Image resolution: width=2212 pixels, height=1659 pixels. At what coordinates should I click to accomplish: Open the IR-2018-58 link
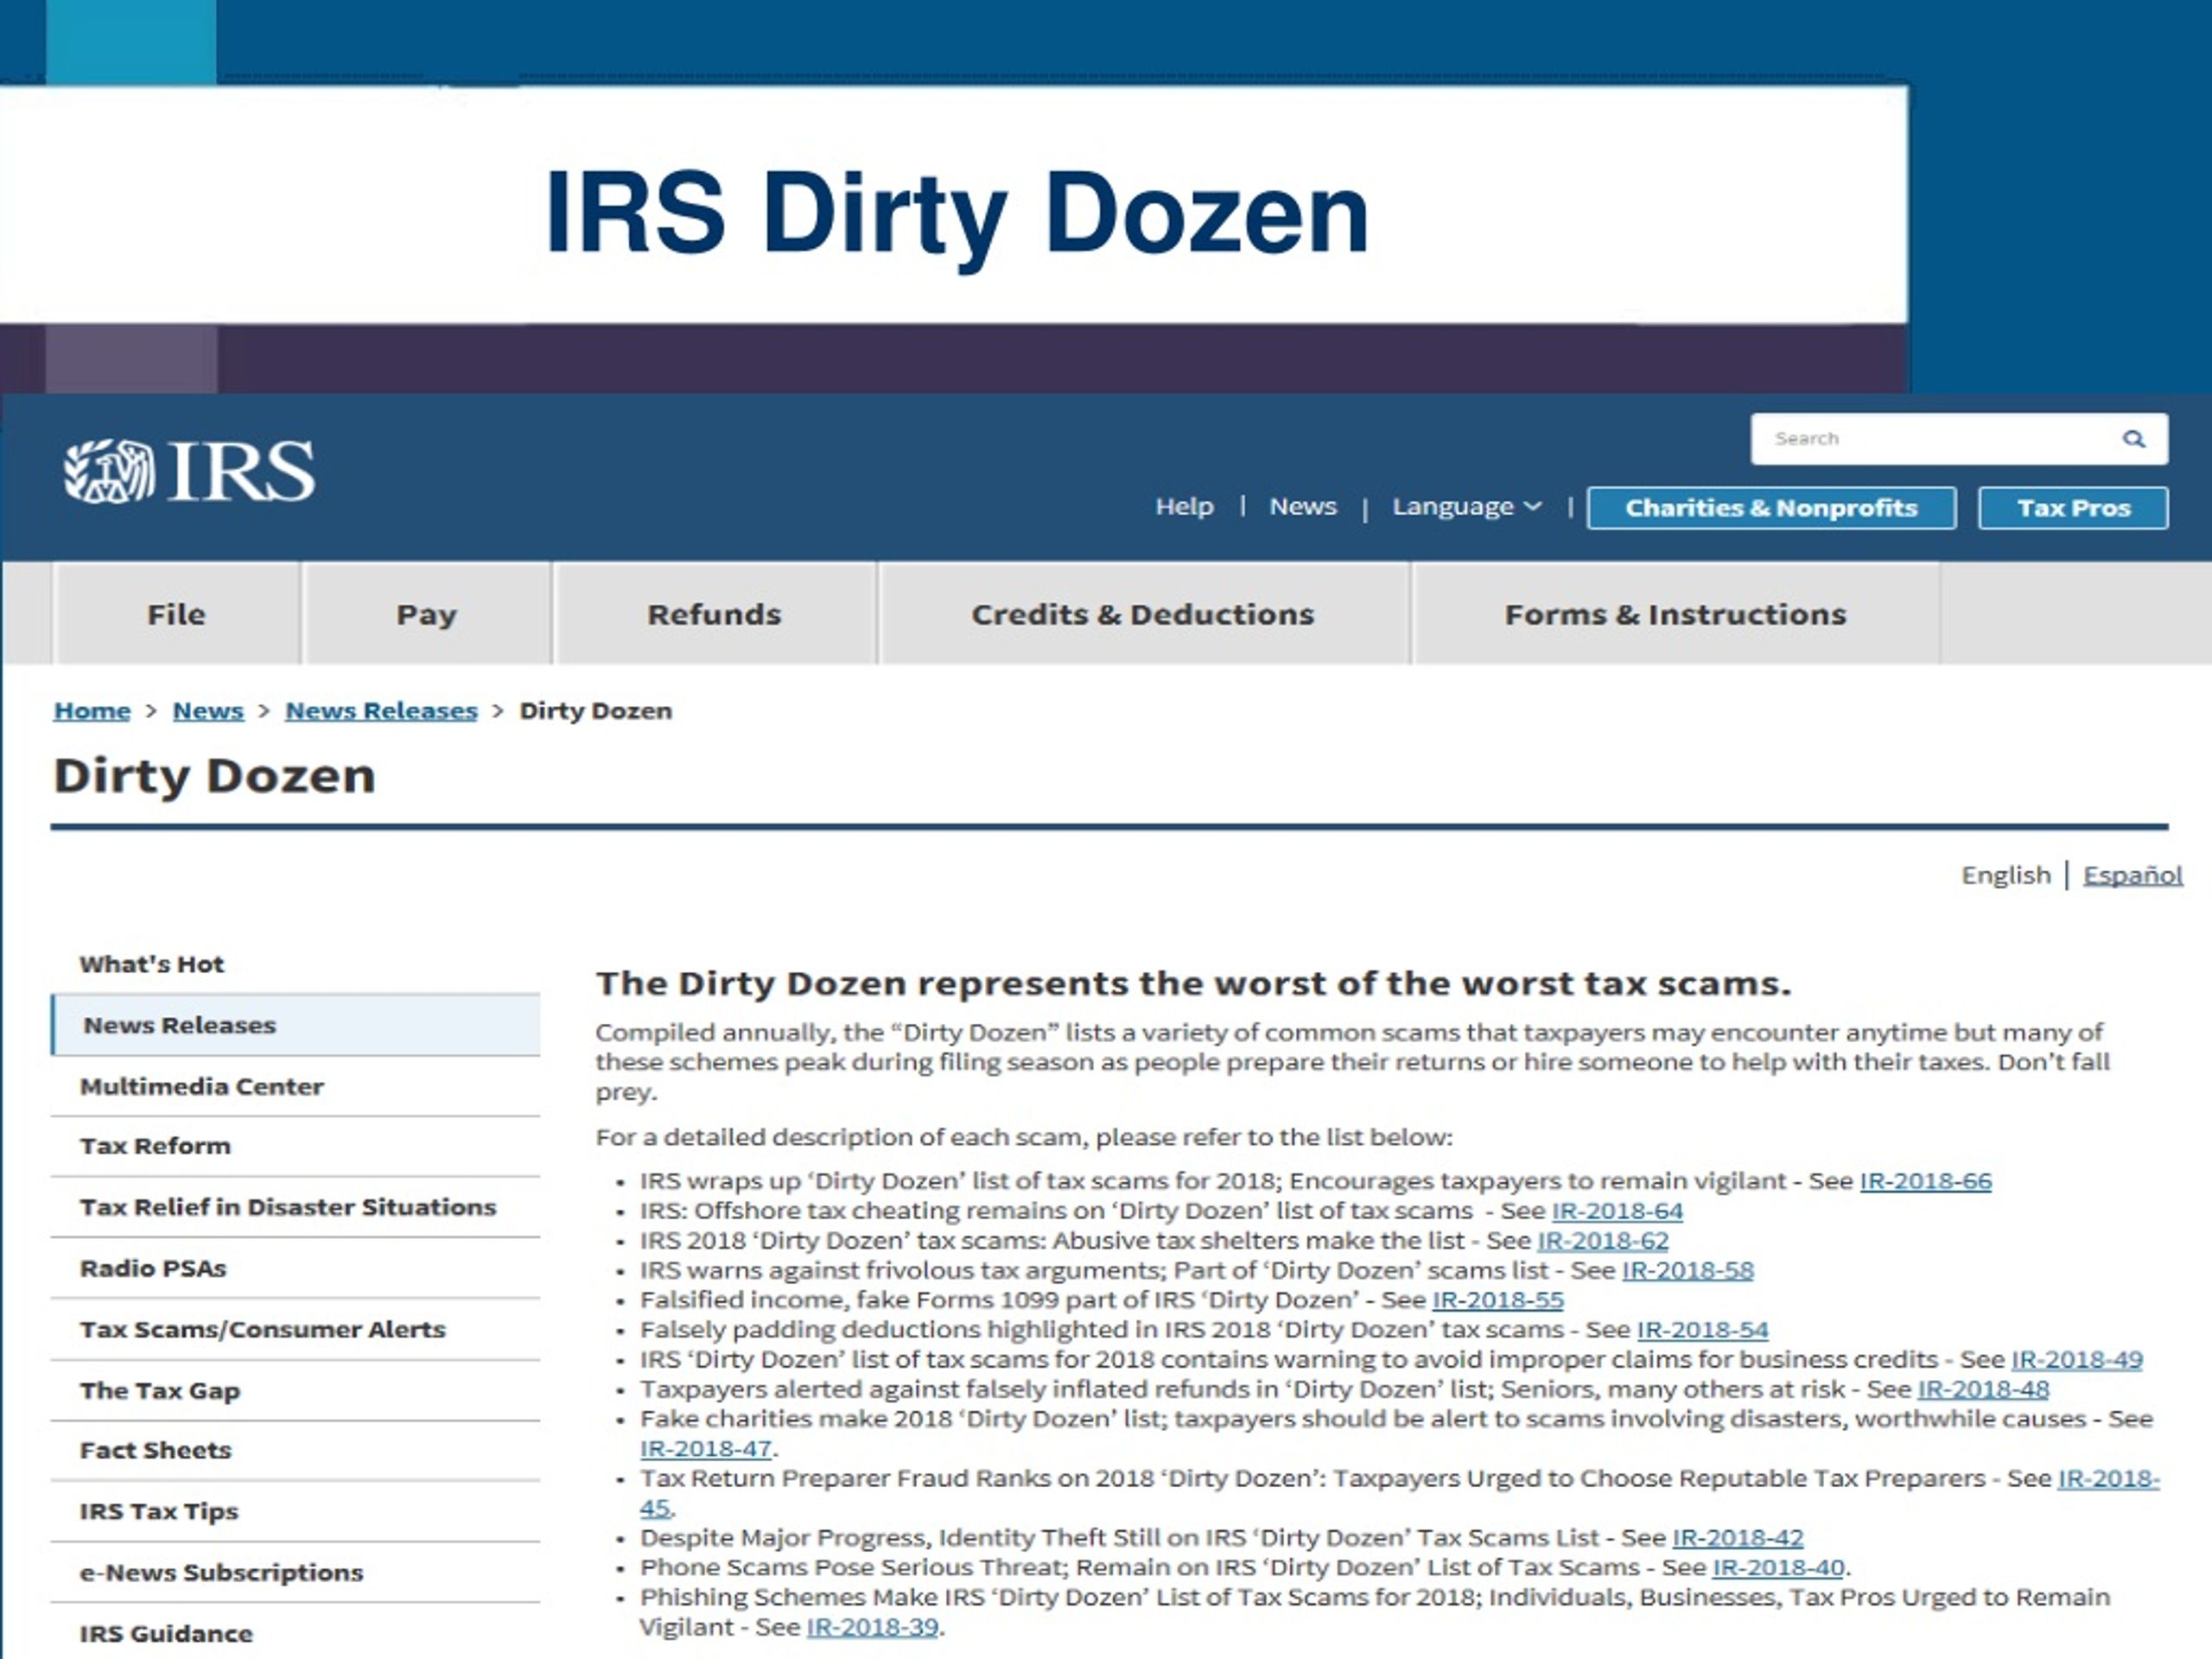(1688, 1271)
